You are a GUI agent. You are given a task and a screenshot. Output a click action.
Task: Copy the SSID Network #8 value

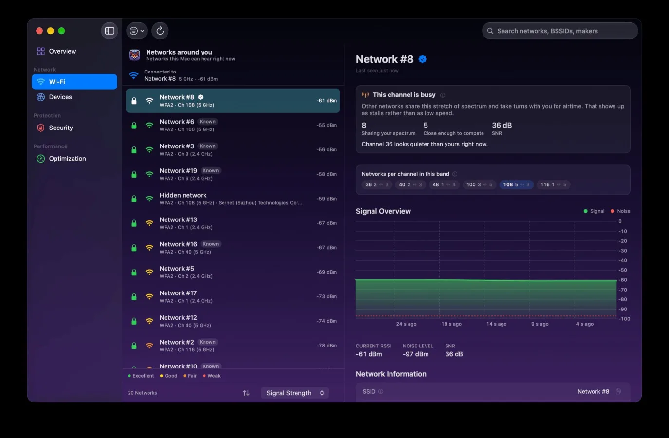[x=618, y=392]
